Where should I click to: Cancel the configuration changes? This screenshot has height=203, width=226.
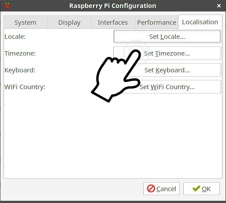tap(161, 189)
